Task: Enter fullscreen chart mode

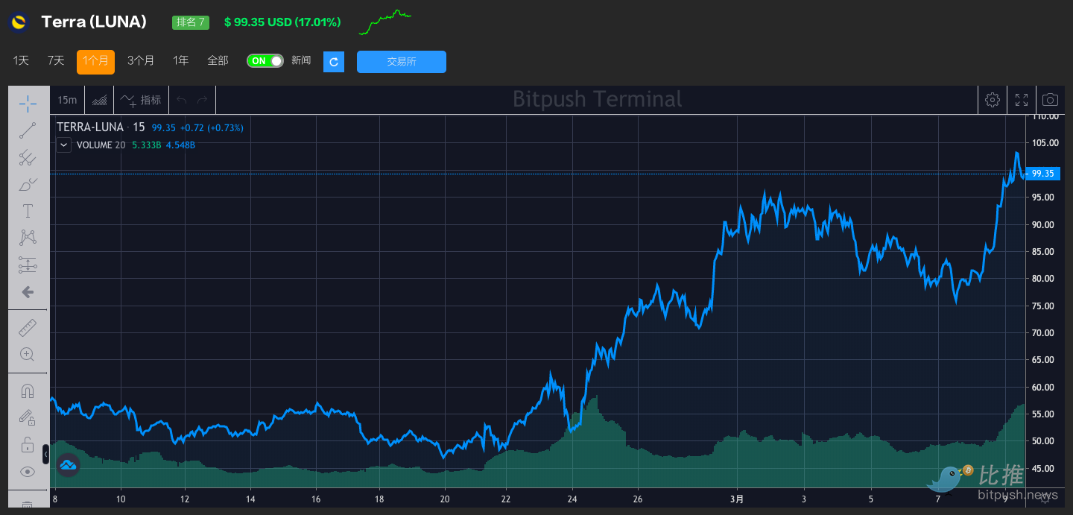Action: click(1022, 100)
